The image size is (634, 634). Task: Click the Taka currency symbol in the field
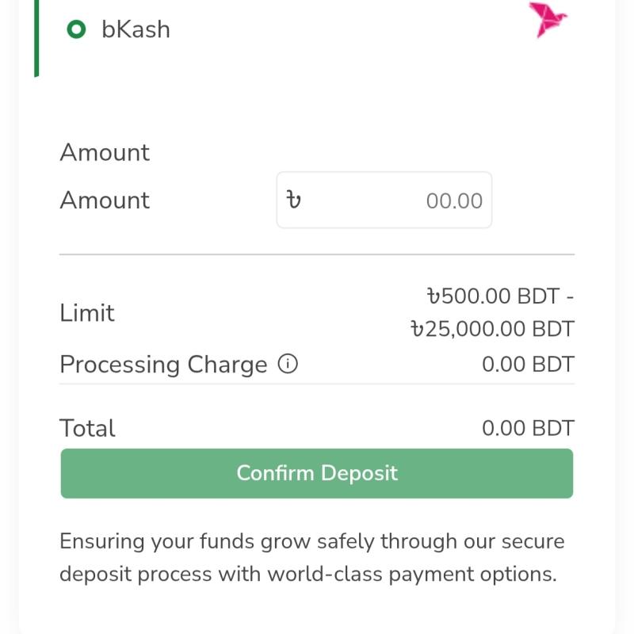click(x=293, y=200)
